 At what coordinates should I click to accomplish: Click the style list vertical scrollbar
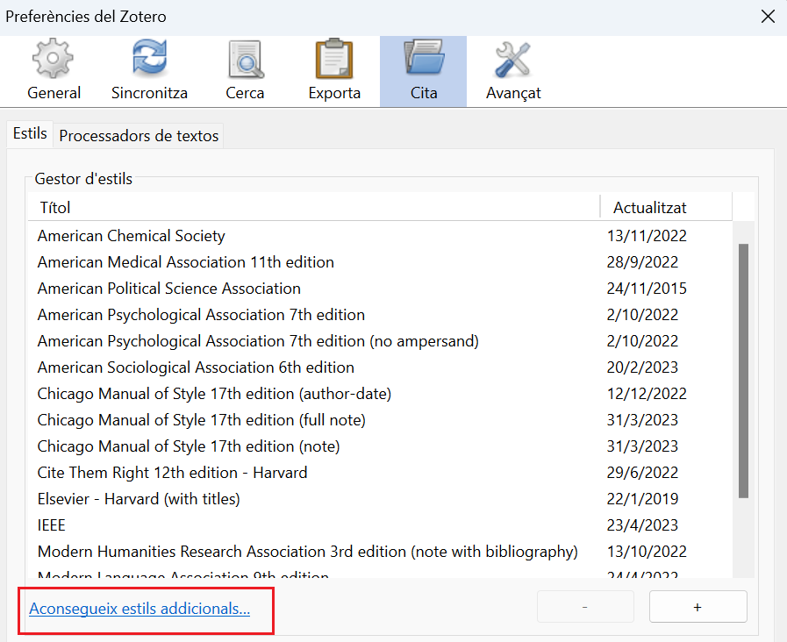tap(743, 371)
